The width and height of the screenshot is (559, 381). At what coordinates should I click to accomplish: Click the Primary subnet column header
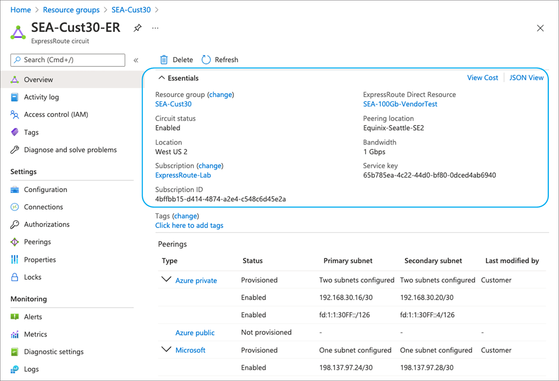pos(348,261)
